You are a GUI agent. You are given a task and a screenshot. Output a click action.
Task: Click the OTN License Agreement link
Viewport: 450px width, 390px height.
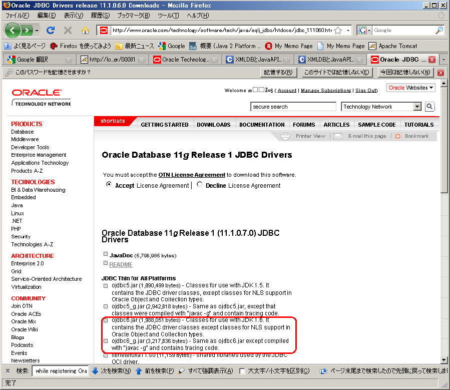pos(192,175)
